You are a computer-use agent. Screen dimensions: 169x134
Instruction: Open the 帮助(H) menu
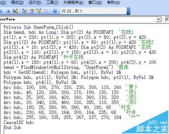click(114, 2)
